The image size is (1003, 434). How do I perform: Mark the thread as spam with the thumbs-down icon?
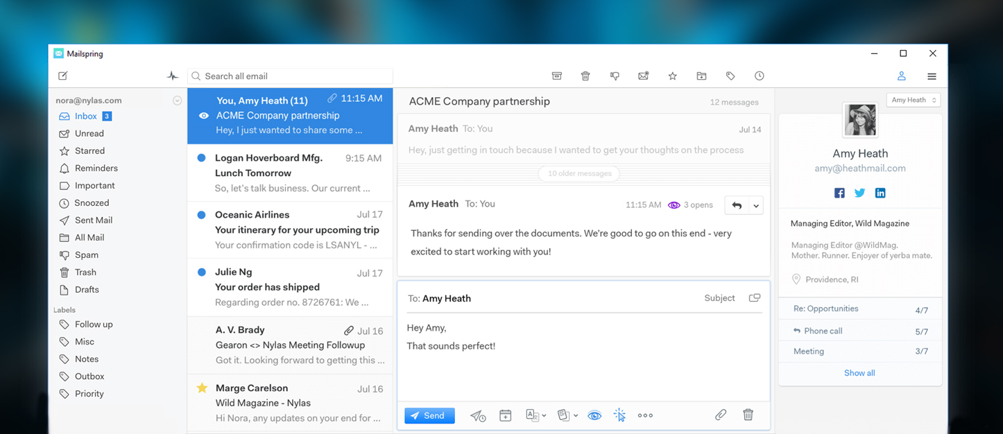[615, 76]
